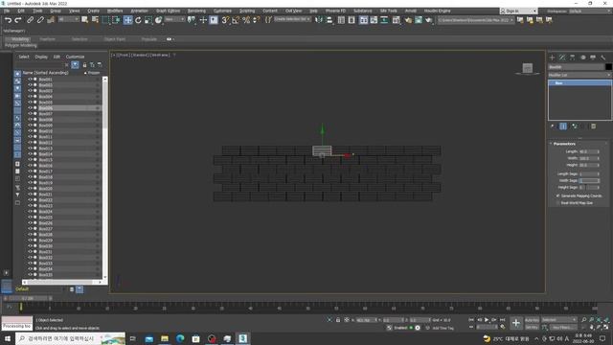Toggle selection lock icon in status bar
Image resolution: width=613 pixels, height=345 pixels.
[338, 320]
